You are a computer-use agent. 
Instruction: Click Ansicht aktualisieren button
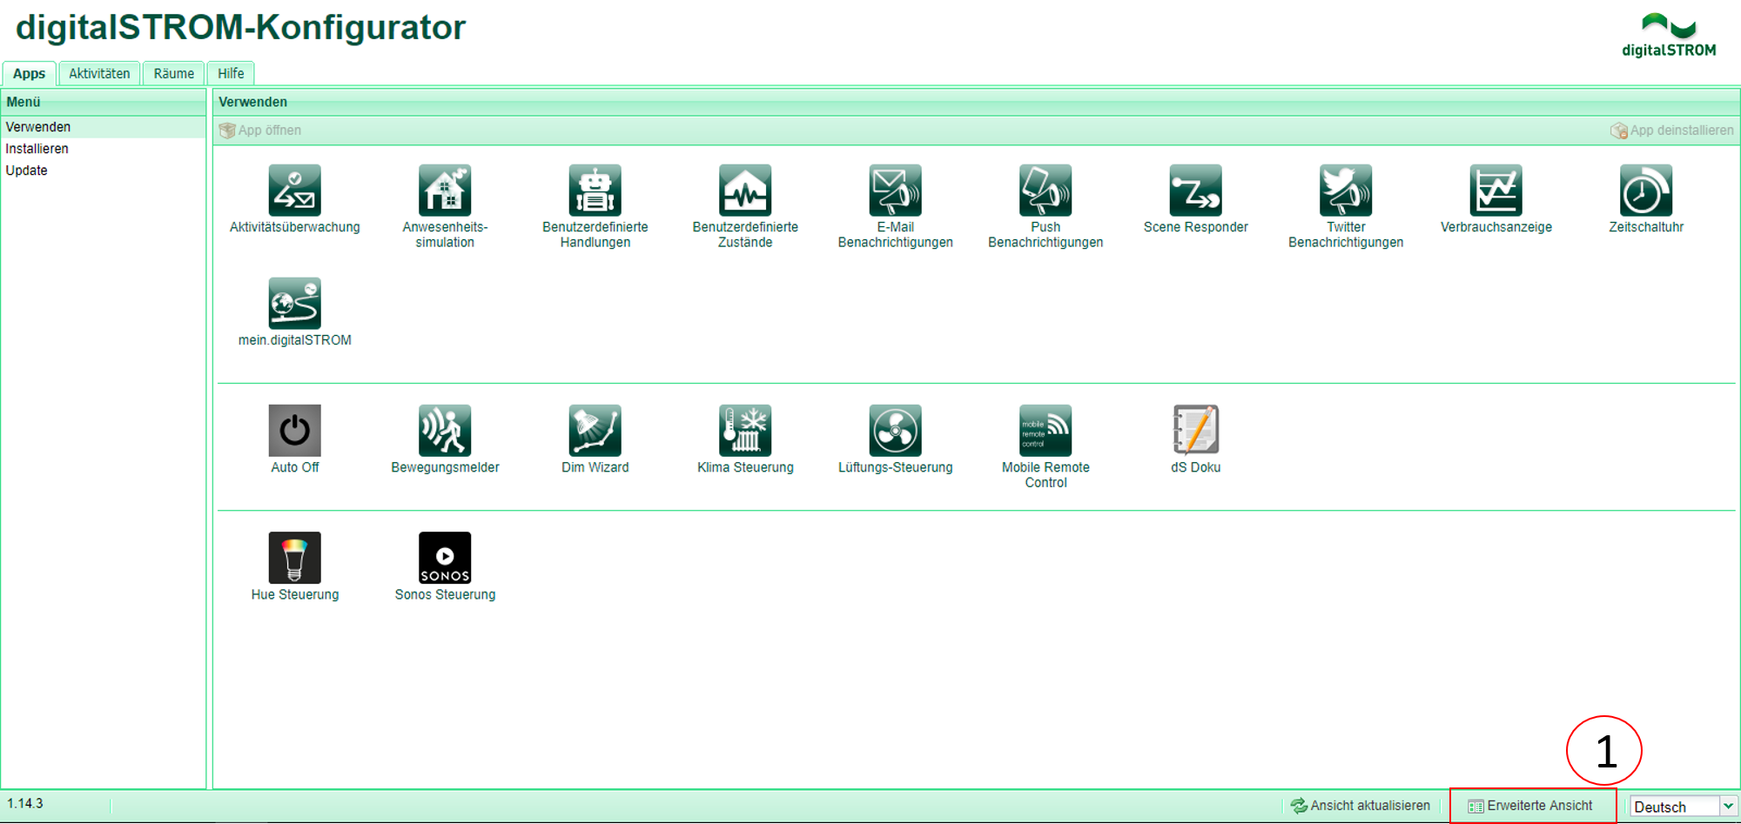point(1361,806)
